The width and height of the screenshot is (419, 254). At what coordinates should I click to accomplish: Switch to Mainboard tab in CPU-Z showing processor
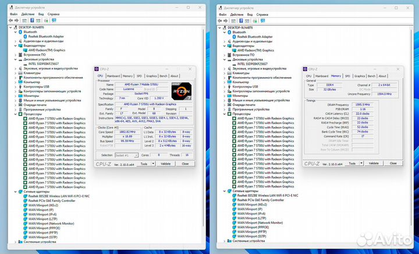(113, 76)
